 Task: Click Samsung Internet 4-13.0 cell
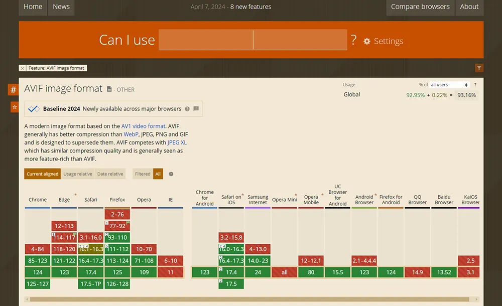pyautogui.click(x=258, y=249)
